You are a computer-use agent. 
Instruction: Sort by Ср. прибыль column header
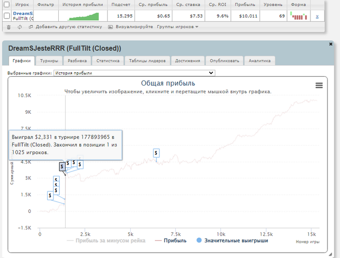153,4
